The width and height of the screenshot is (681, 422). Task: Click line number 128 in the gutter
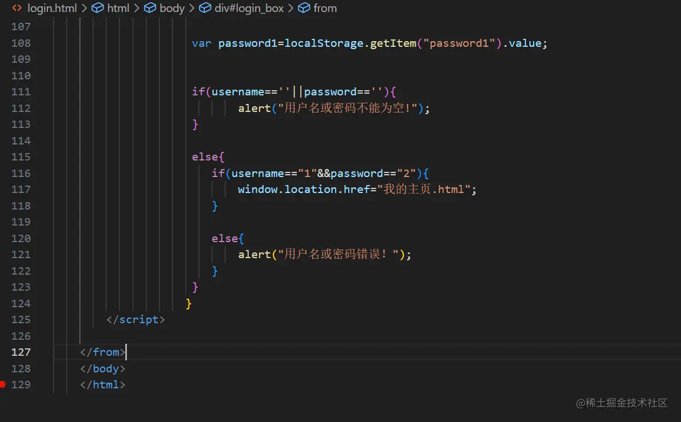(21, 369)
